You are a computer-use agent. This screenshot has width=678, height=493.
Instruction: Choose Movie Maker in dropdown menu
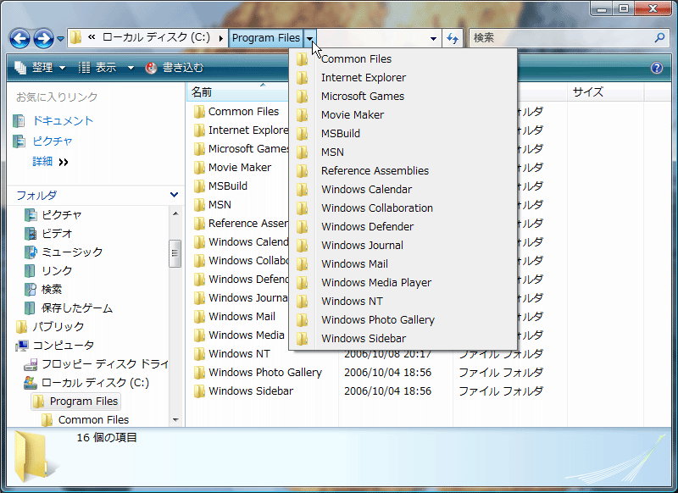[x=403, y=115]
